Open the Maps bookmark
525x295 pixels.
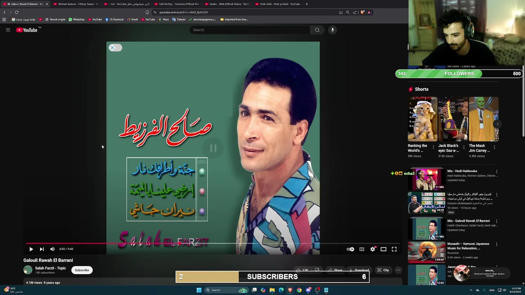coord(164,19)
